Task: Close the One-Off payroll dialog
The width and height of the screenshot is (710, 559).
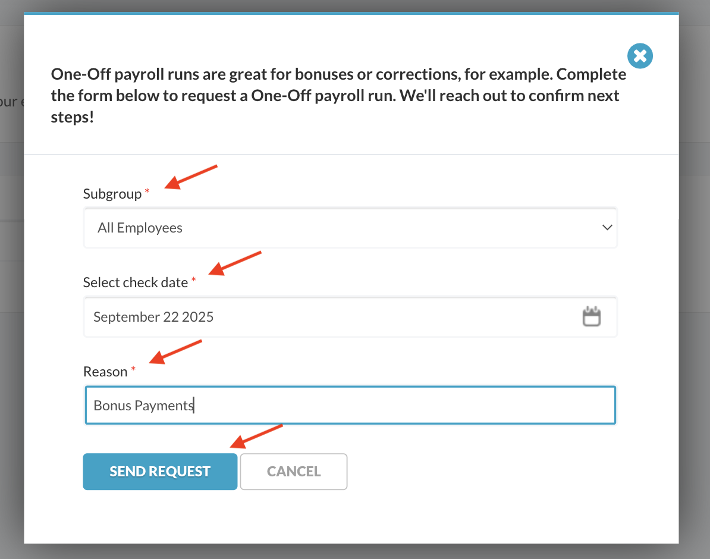Action: (x=640, y=56)
